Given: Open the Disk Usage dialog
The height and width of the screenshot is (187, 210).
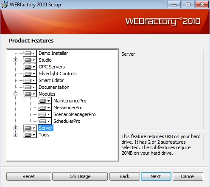Looking at the screenshot, I should (x=80, y=176).
